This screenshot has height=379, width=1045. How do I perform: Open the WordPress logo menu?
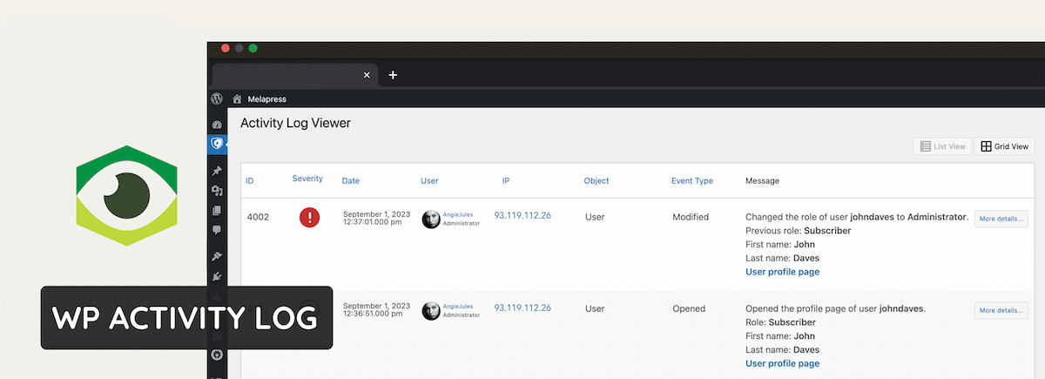point(217,99)
